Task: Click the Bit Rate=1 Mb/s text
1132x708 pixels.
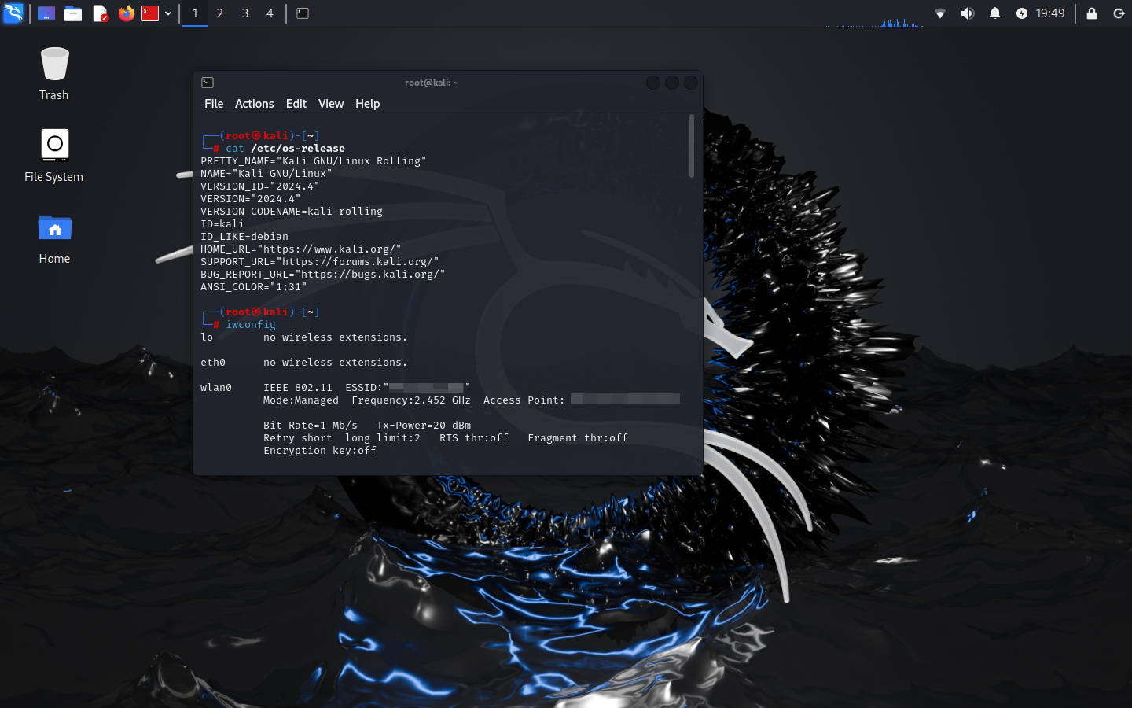Action: 311,426
